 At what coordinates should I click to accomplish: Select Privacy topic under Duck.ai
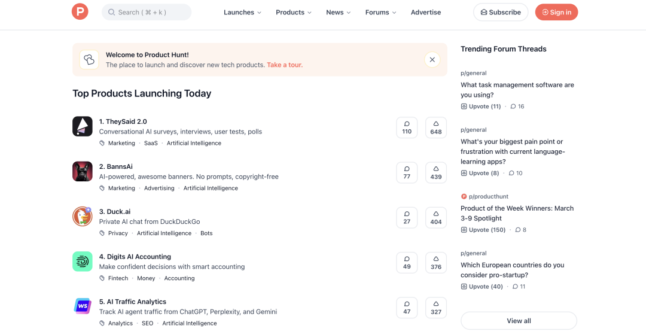pos(118,233)
